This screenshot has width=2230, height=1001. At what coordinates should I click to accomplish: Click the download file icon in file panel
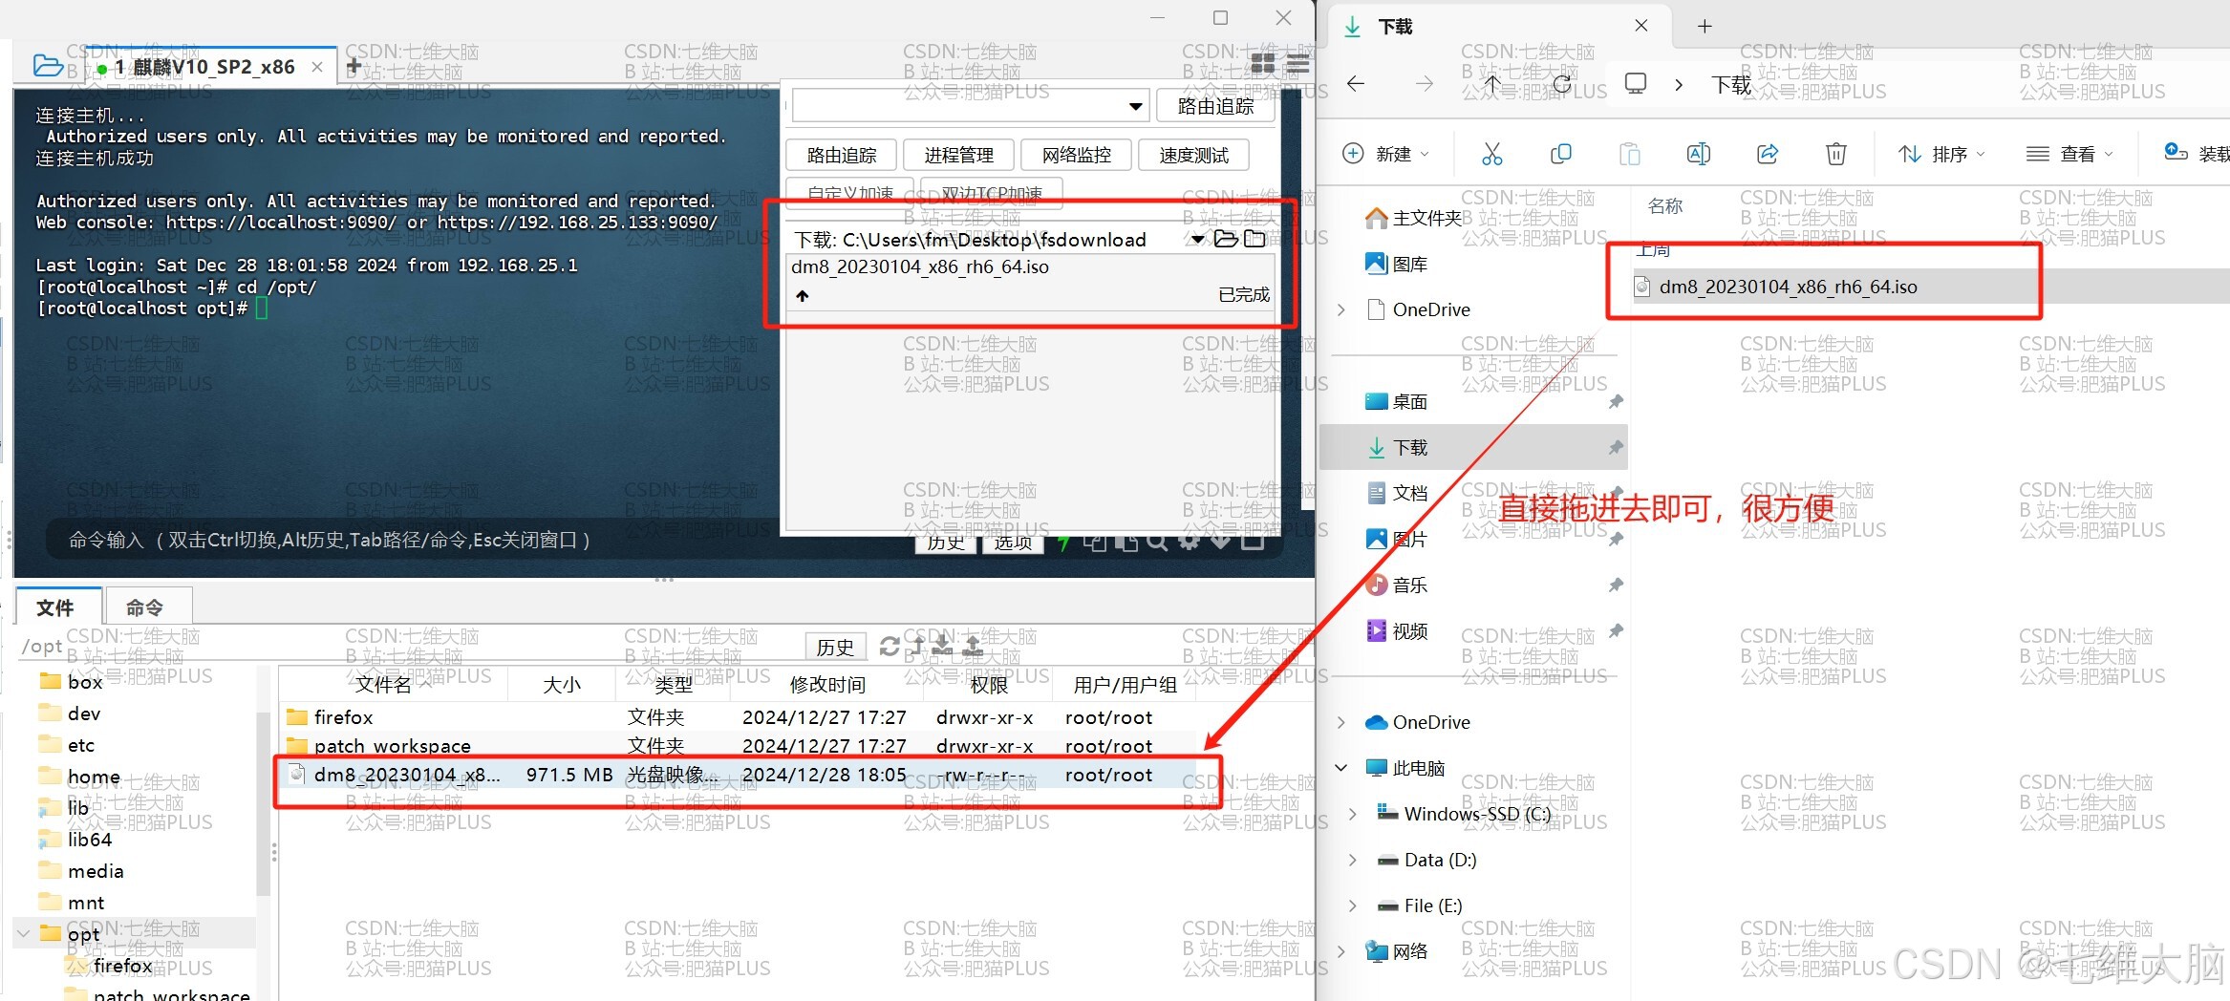click(942, 647)
